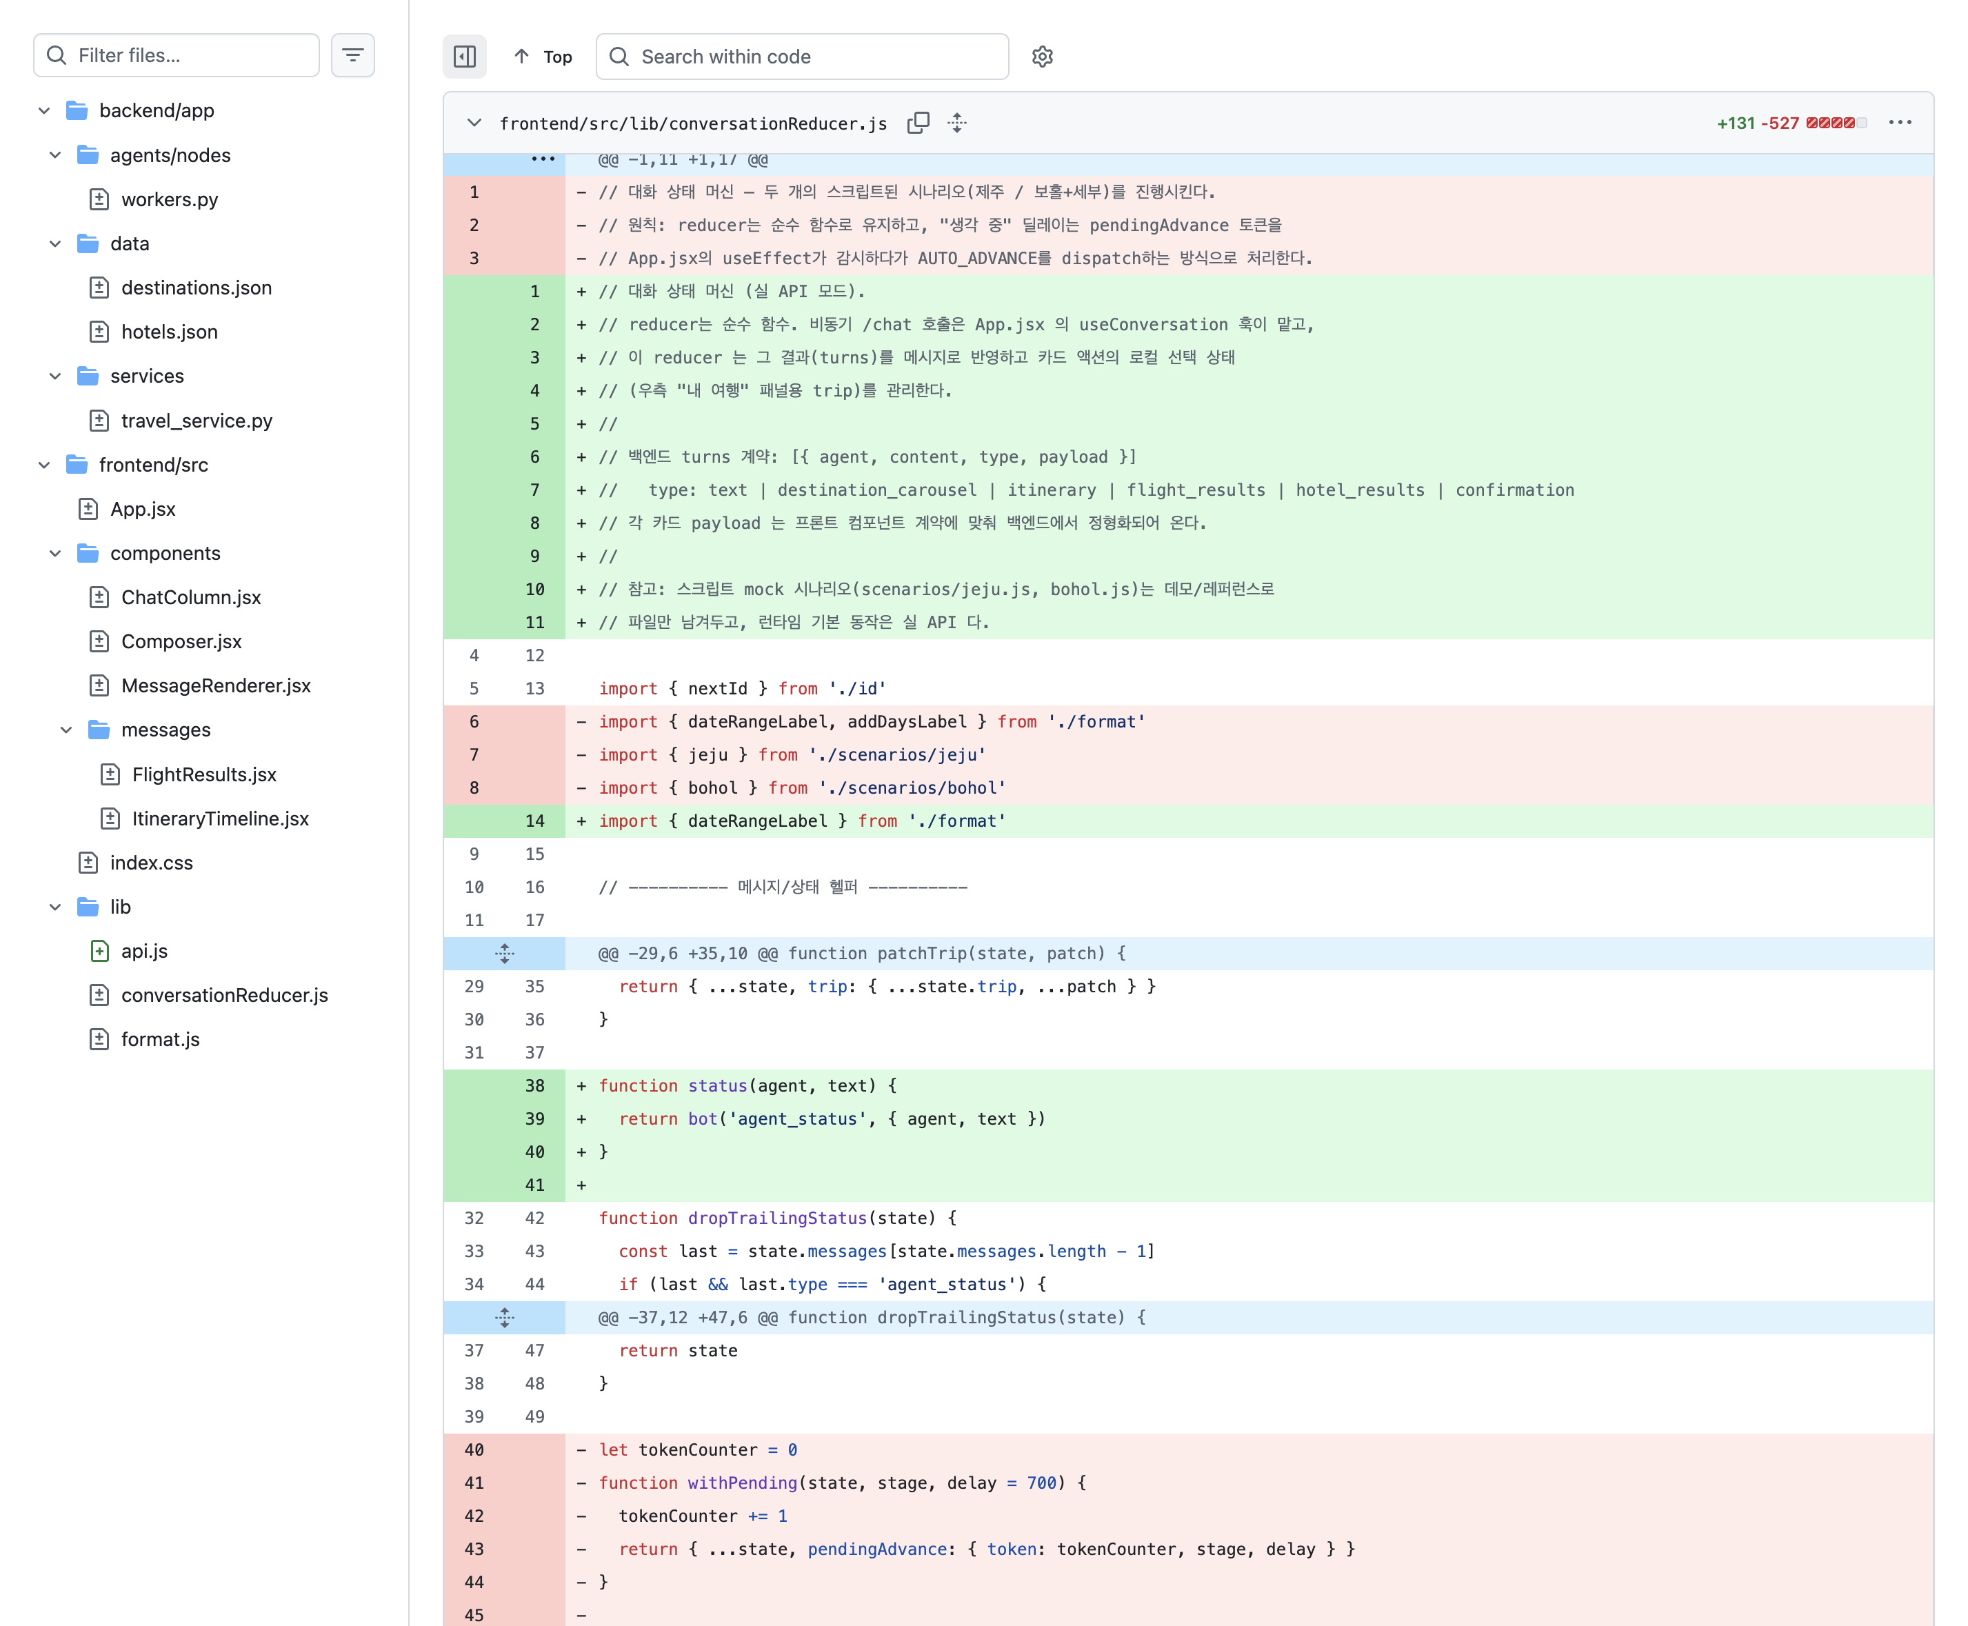
Task: Click the workers.py file icon
Action: pyautogui.click(x=99, y=199)
